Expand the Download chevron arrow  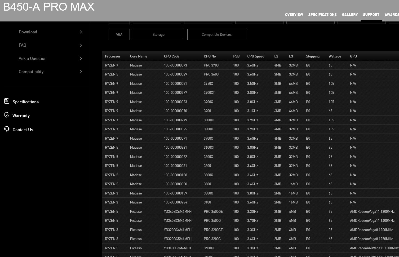[81, 32]
